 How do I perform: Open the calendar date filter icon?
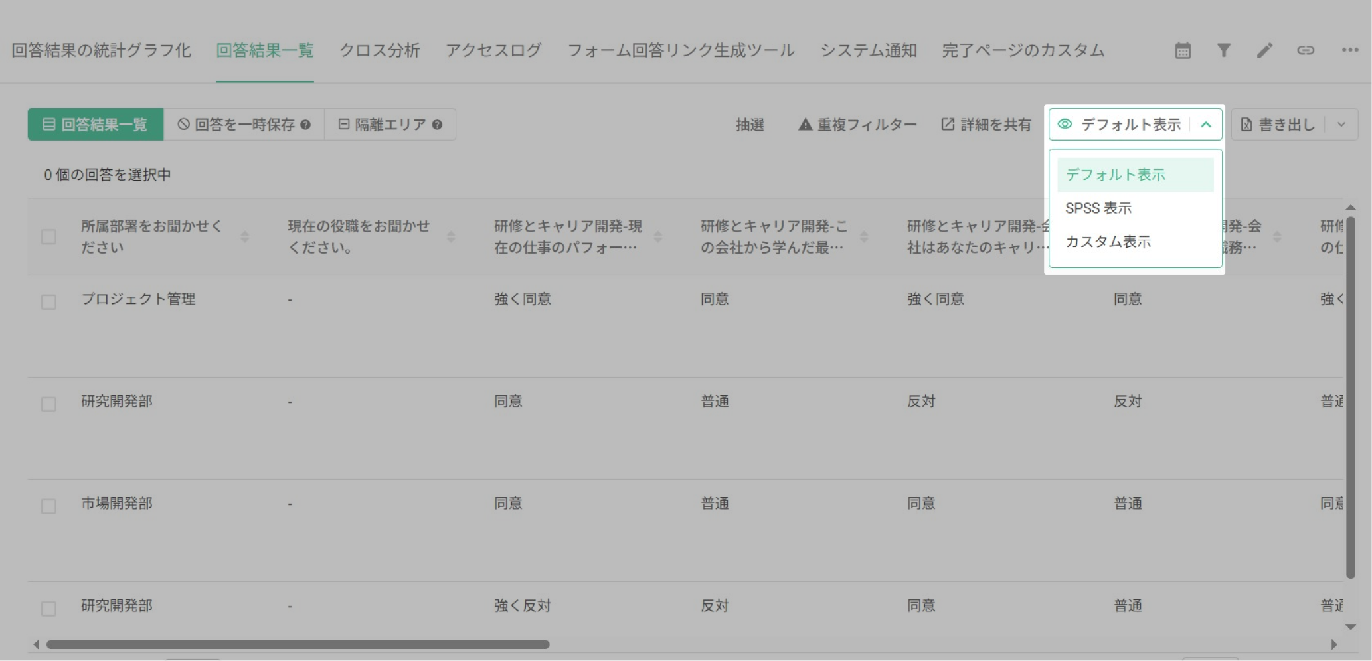click(x=1183, y=50)
